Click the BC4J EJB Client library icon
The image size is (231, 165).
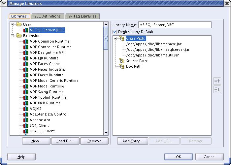[26, 131]
